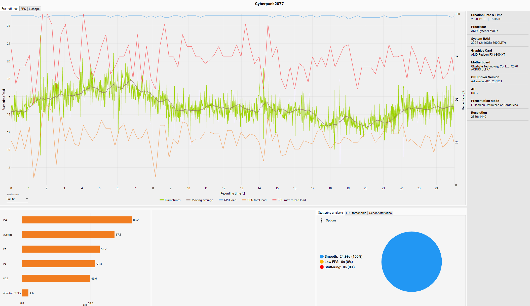Toggle the CPU total load legend entry
530x306 pixels.
(254, 200)
